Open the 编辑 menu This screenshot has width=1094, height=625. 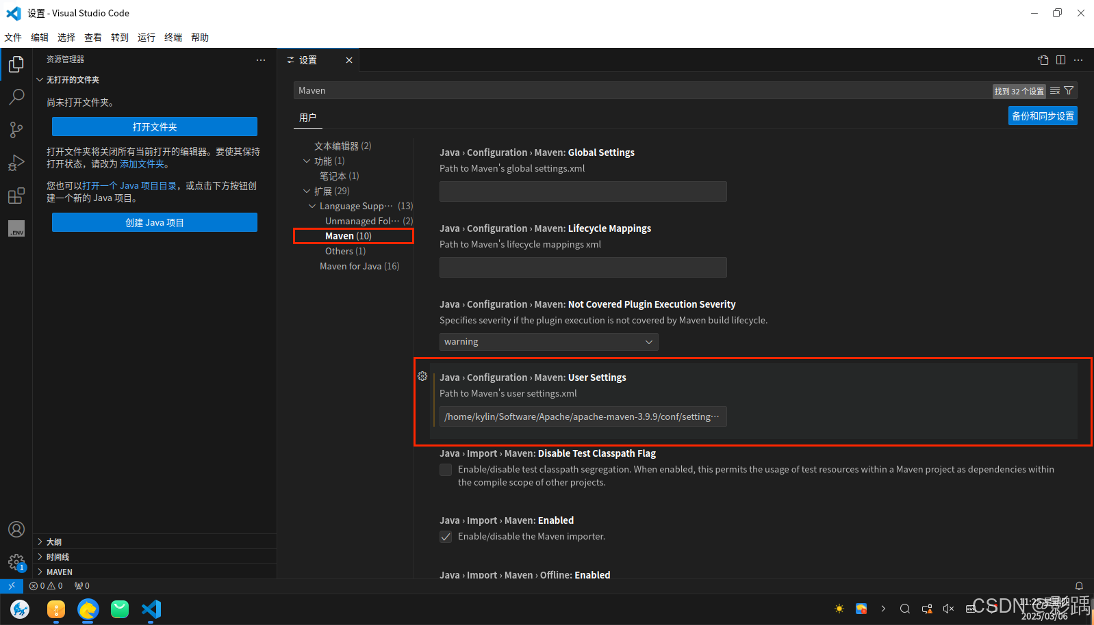coord(40,38)
